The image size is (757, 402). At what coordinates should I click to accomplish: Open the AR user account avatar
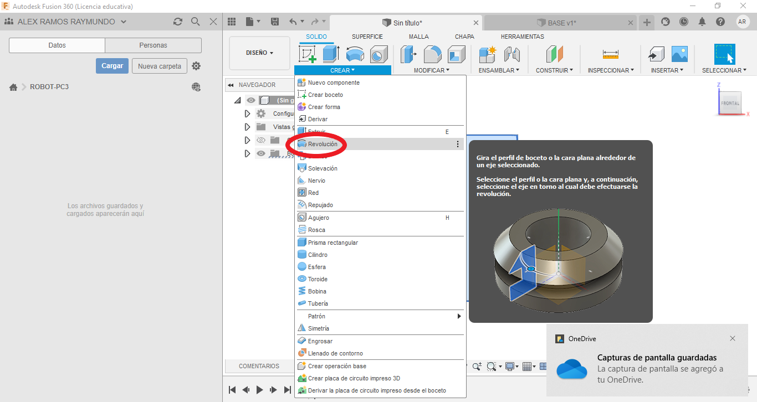point(743,22)
